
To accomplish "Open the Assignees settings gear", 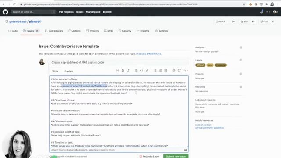I will pyautogui.click(x=241, y=47).
